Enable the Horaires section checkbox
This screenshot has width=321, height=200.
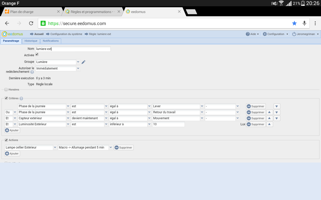[6, 89]
